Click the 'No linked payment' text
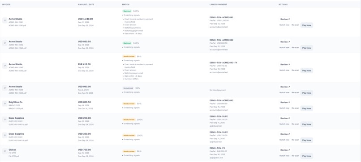This screenshot has width=361, height=162. tap(218, 90)
